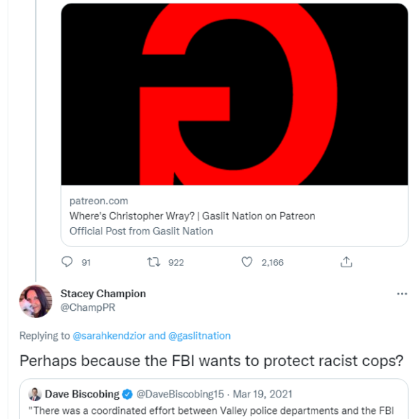The image size is (419, 419).
Task: Open the quoted tweet text about Valley police
Action: [x=211, y=411]
